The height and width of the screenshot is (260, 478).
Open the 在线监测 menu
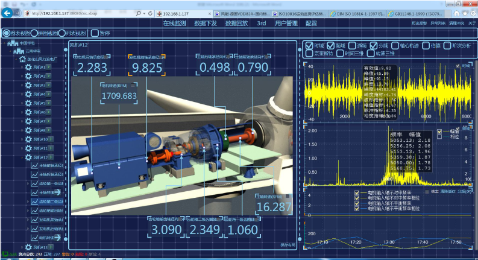(175, 23)
